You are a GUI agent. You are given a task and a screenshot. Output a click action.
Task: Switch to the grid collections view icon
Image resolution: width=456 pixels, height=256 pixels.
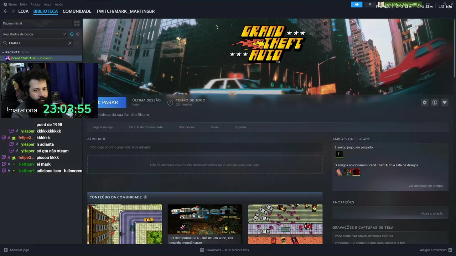77,23
